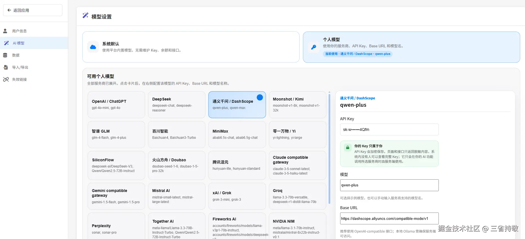This screenshot has width=525, height=239.
Task: Click the 可选择示例模型 hint text
Action: coord(382,198)
